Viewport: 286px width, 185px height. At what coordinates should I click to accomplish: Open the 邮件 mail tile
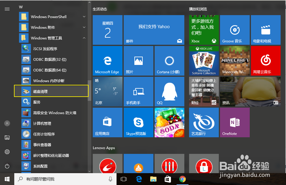click(154, 30)
